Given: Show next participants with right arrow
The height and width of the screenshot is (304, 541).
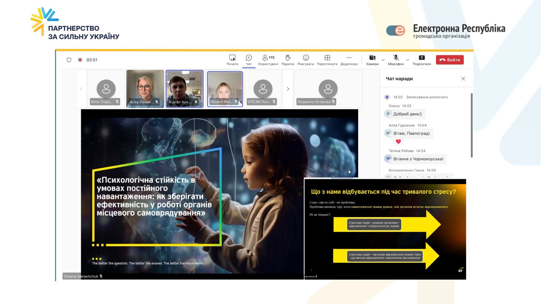Looking at the screenshot, I should coord(288,89).
